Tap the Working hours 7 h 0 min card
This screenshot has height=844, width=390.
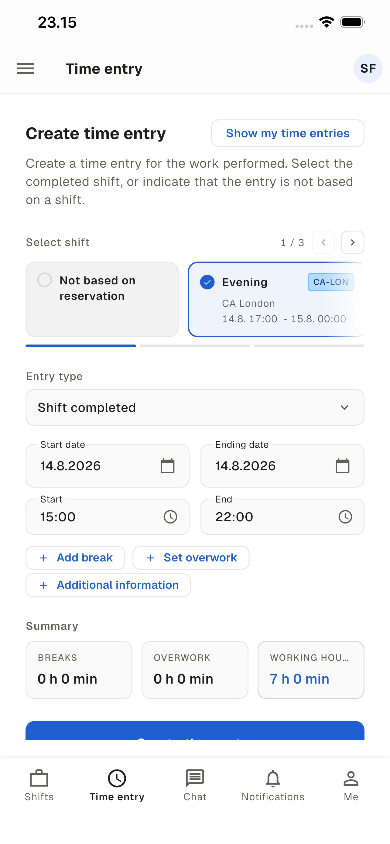click(311, 670)
